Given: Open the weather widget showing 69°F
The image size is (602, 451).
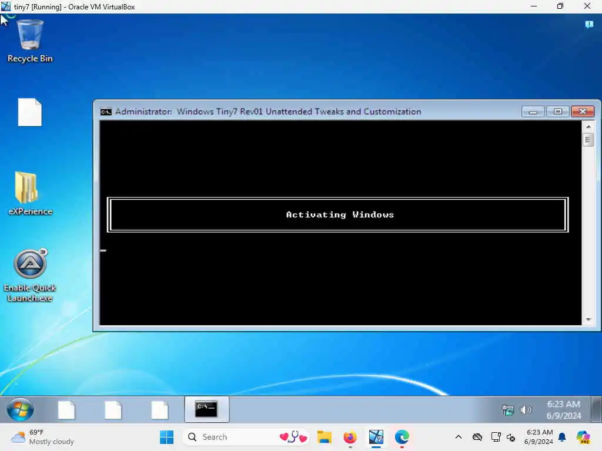Looking at the screenshot, I should pos(42,437).
